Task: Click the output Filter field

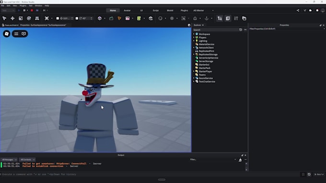Action: pyautogui.click(x=212, y=160)
